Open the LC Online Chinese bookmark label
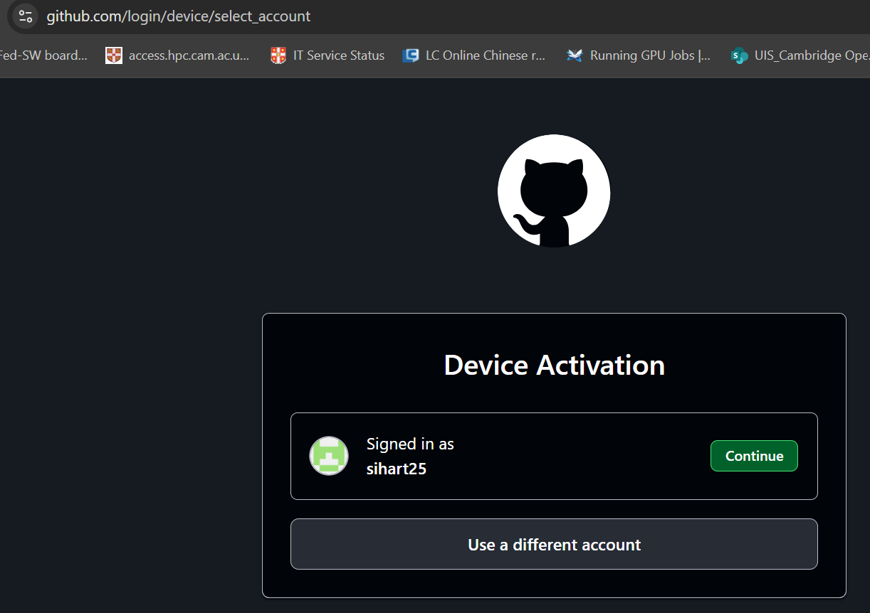The width and height of the screenshot is (870, 613). [485, 55]
